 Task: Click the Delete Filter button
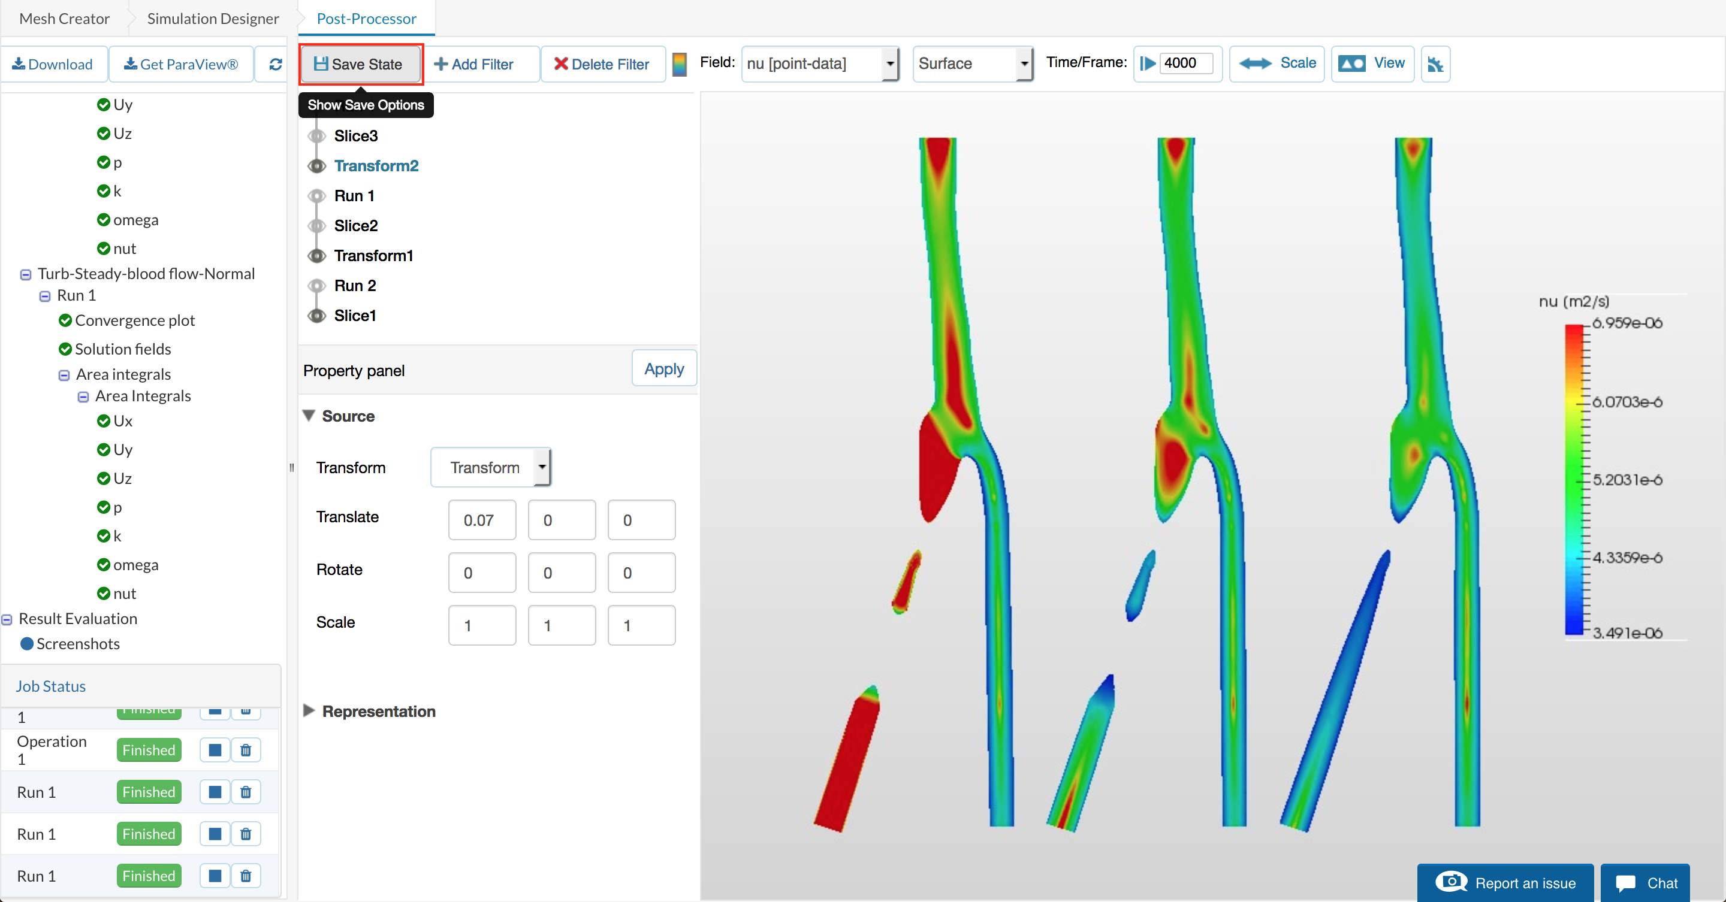coord(602,64)
